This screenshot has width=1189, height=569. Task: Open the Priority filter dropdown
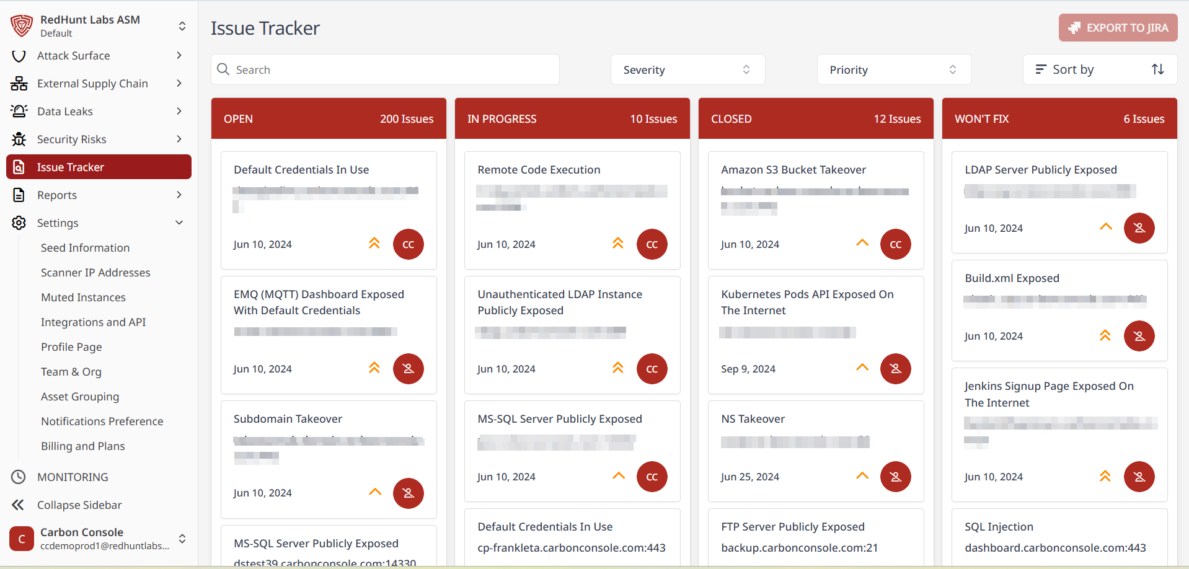coord(894,69)
